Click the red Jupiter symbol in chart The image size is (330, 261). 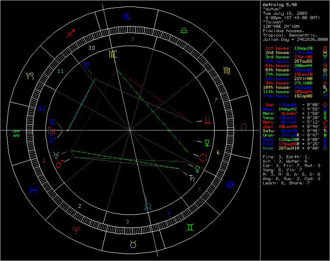[208, 120]
